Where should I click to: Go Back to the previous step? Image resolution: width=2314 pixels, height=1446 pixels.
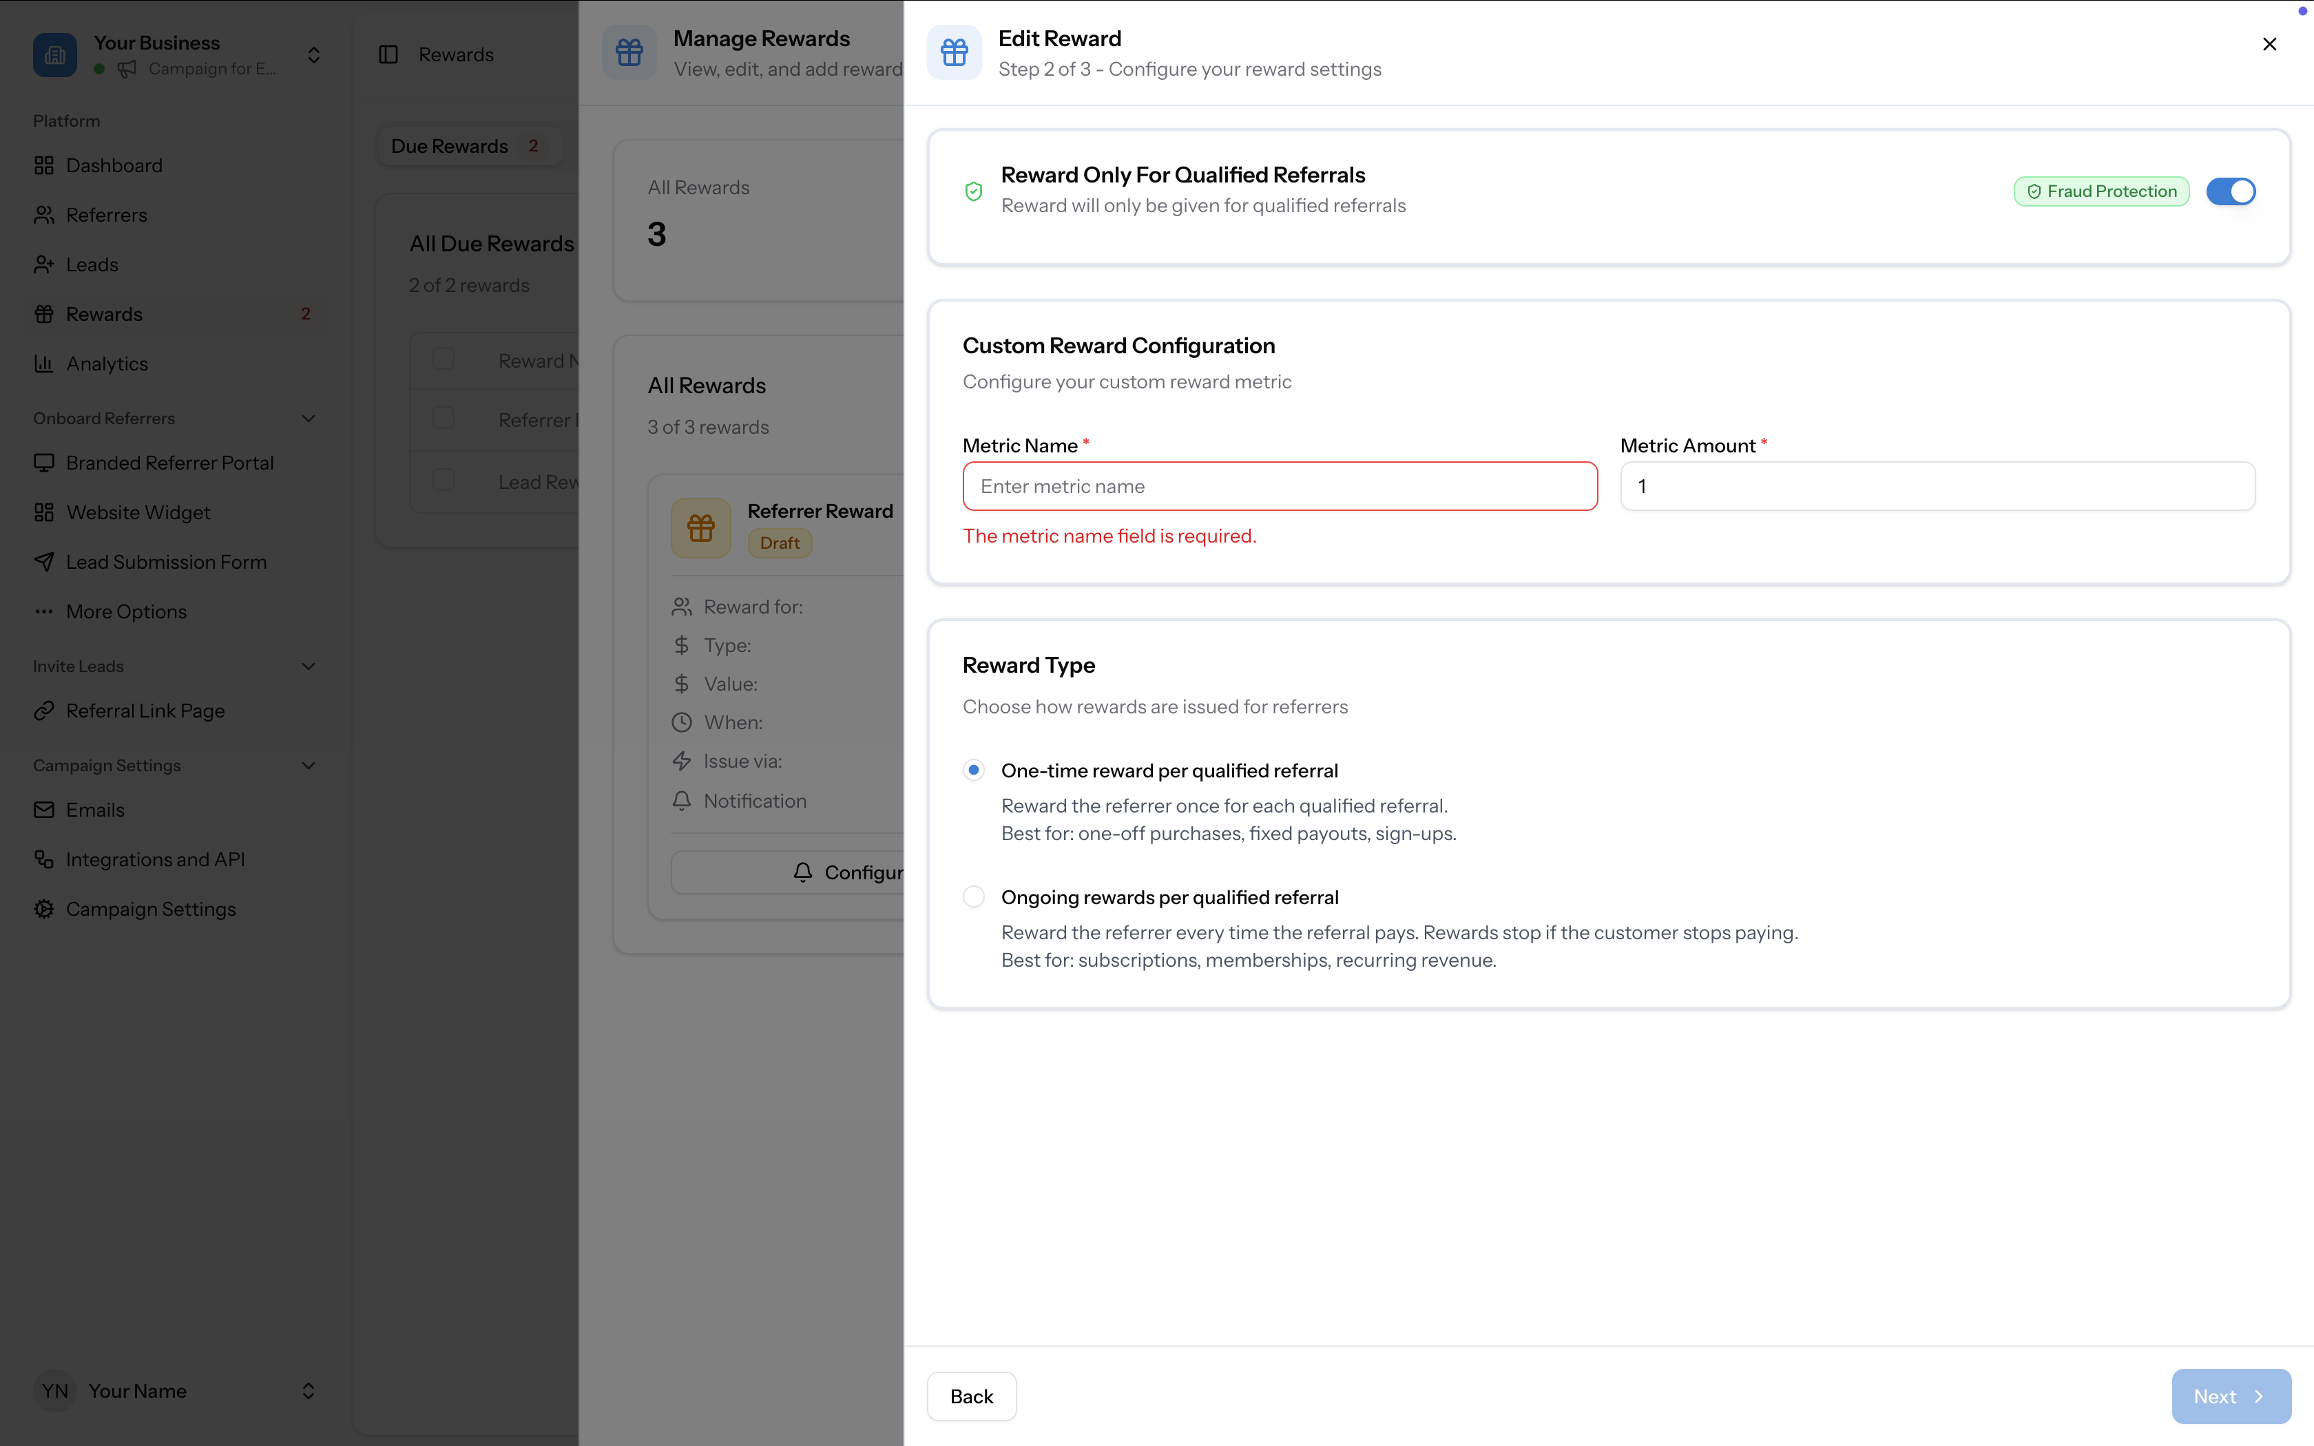tap(970, 1396)
